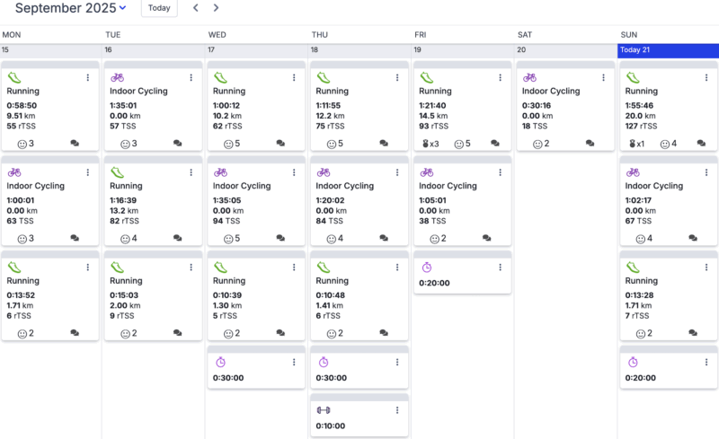The height and width of the screenshot is (439, 719).
Task: Open Tuesday 13.2 km Running workout card
Action: coord(153,202)
